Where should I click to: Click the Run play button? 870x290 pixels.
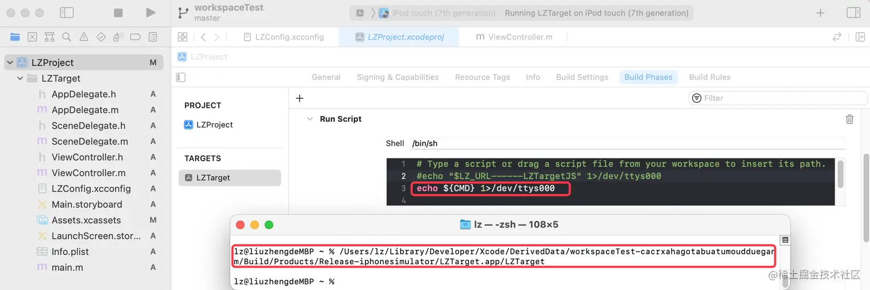pyautogui.click(x=150, y=13)
